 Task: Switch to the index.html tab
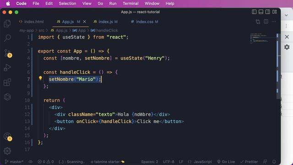coord(31,22)
